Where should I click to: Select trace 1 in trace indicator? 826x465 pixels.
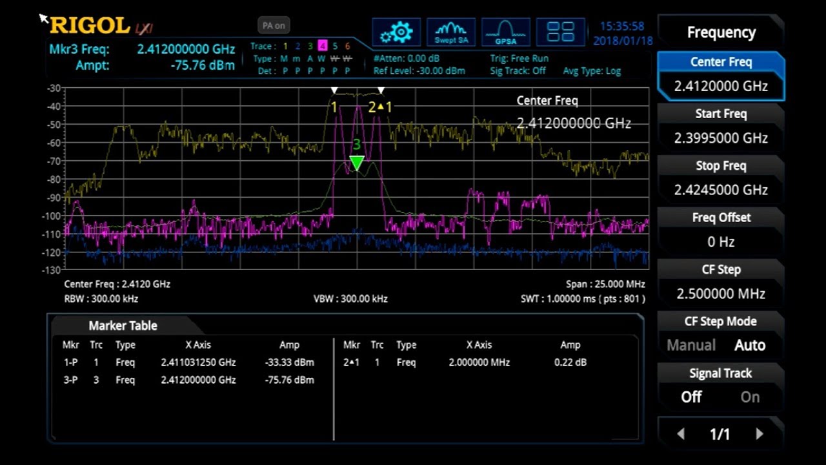coord(285,46)
